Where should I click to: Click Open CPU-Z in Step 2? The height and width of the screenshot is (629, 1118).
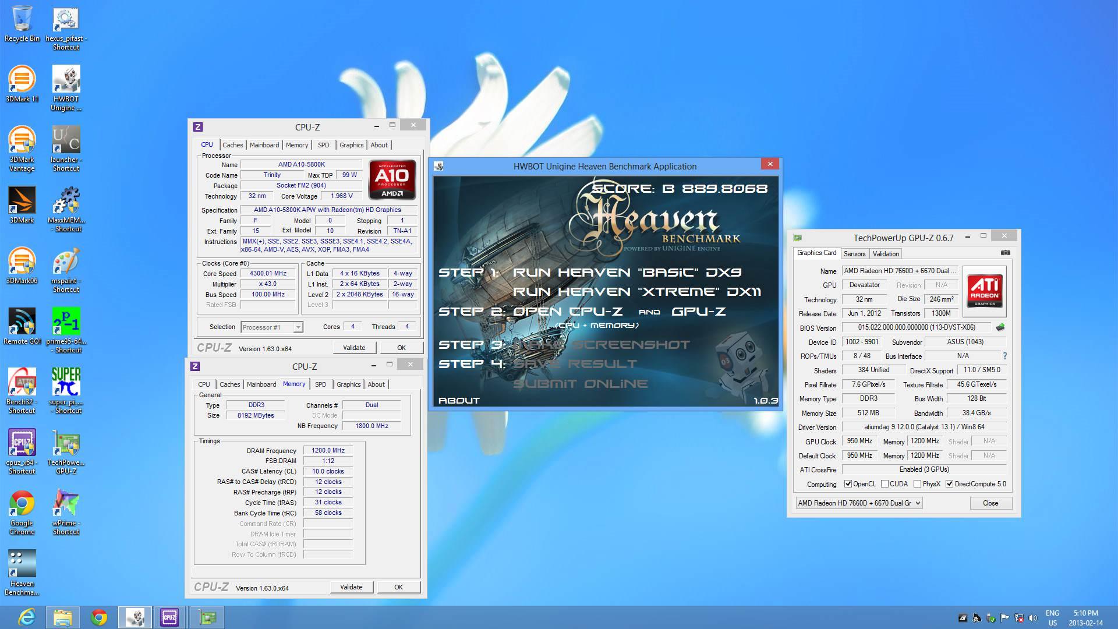click(568, 312)
